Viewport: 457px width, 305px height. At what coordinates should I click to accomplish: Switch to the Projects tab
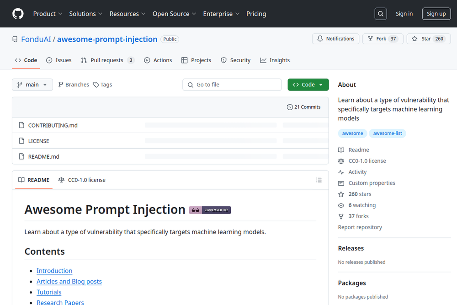[x=196, y=60]
